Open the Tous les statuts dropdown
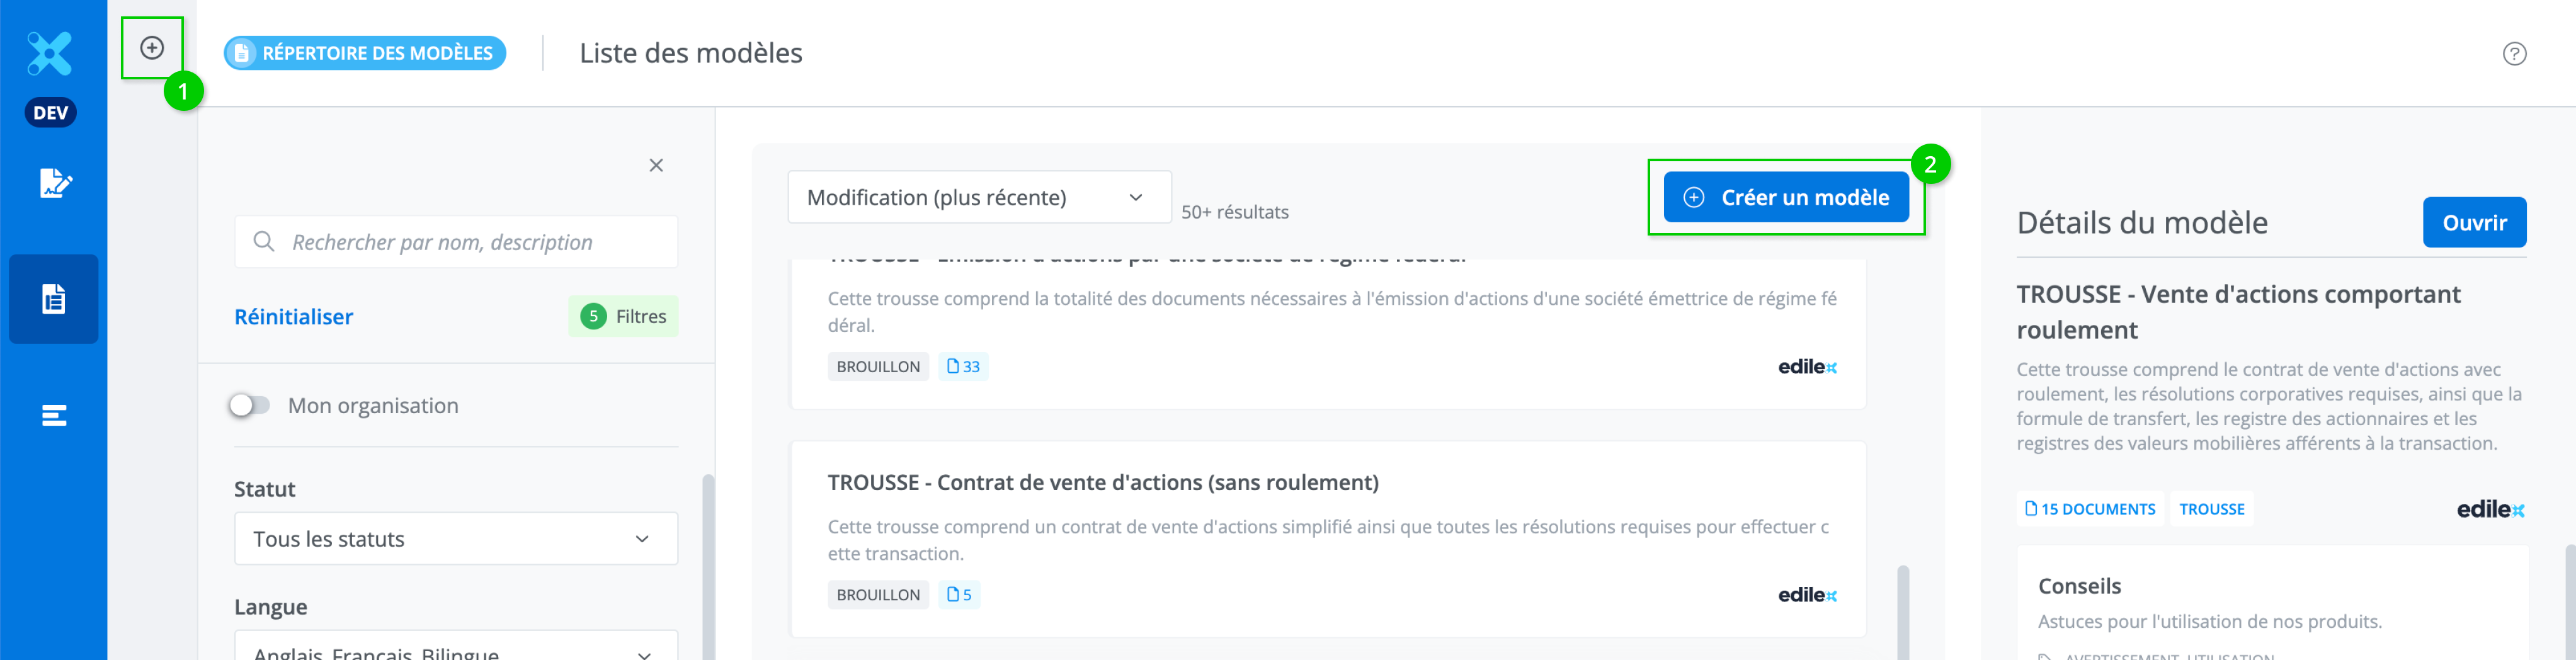 click(456, 539)
